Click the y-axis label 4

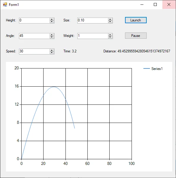click(18, 141)
